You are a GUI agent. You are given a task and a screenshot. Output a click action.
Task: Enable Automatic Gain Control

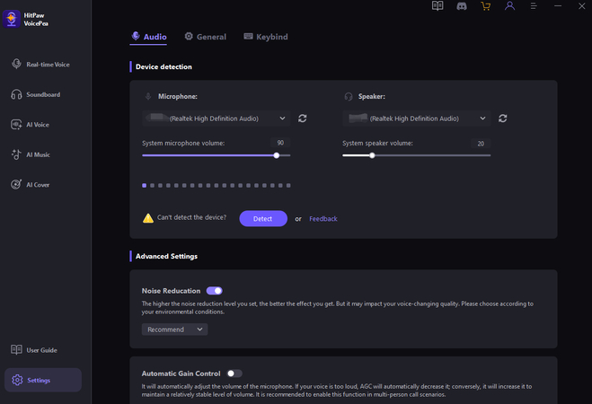(x=234, y=373)
